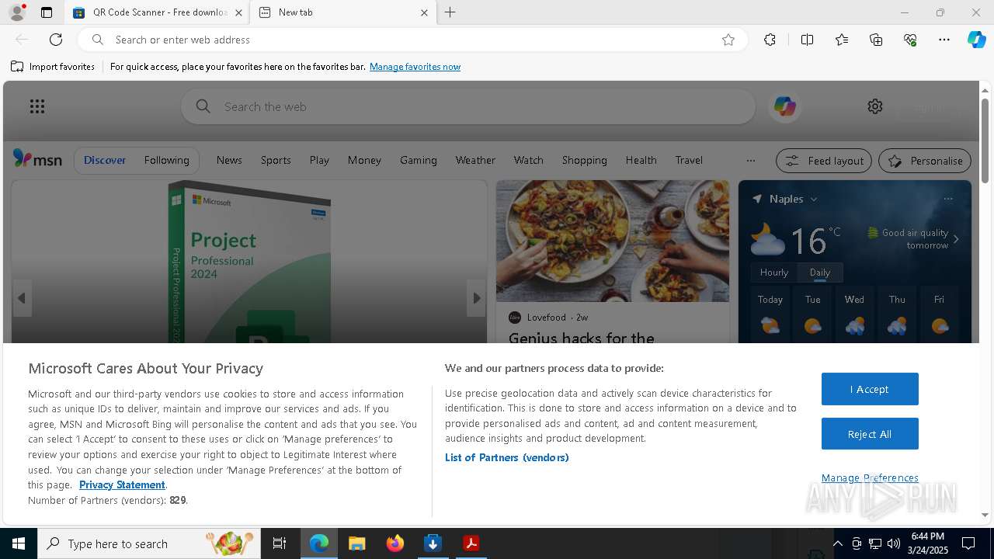This screenshot has height=559, width=994.
Task: Accept cookies with I Accept
Action: tap(870, 389)
